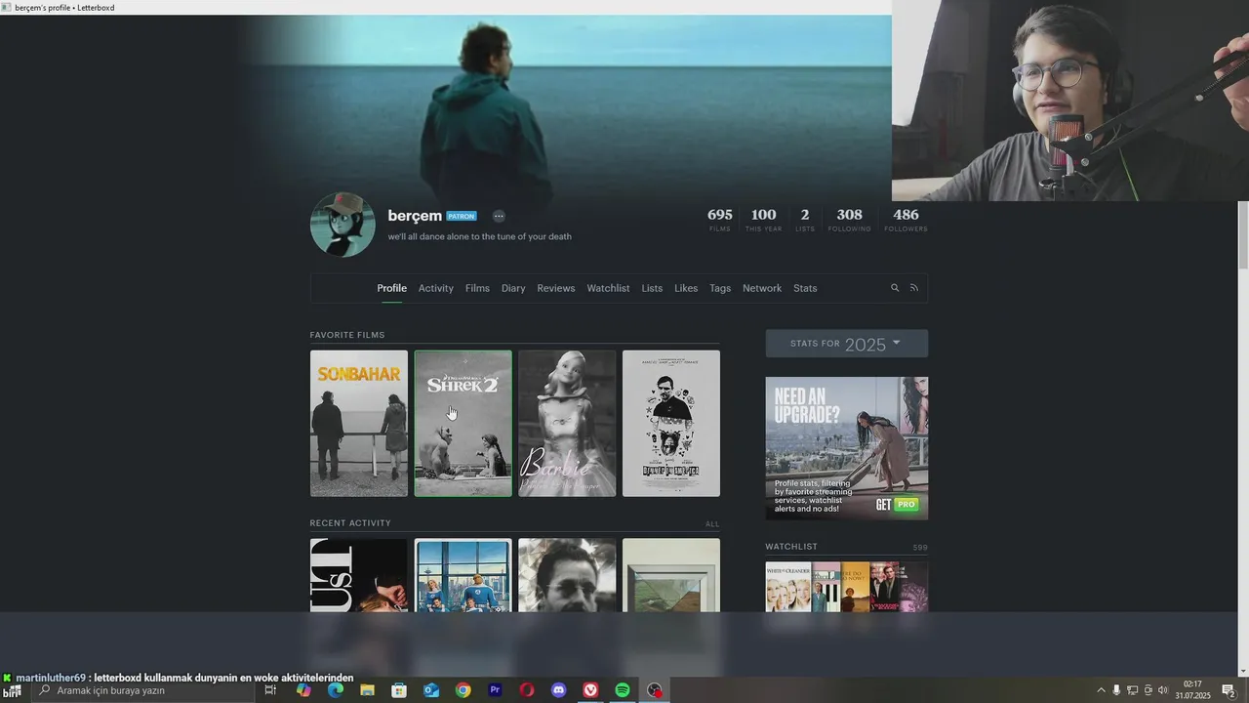Click the 308 Following count
Screen dimensions: 1249x703
(x=849, y=220)
